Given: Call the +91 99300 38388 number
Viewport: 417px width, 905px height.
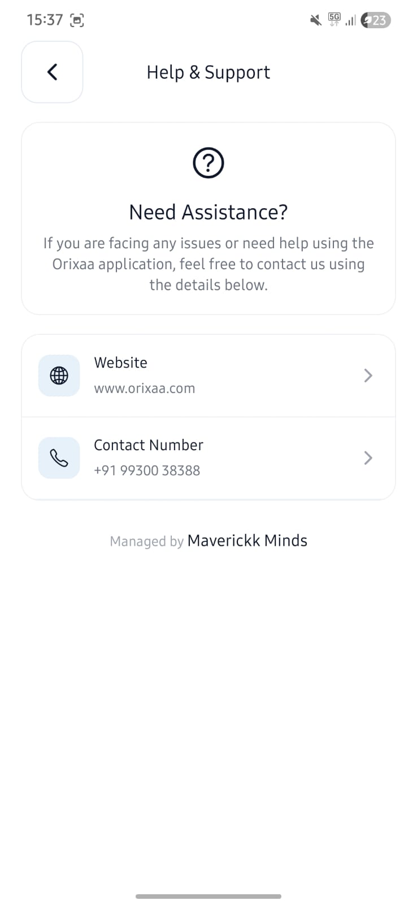Looking at the screenshot, I should click(147, 471).
